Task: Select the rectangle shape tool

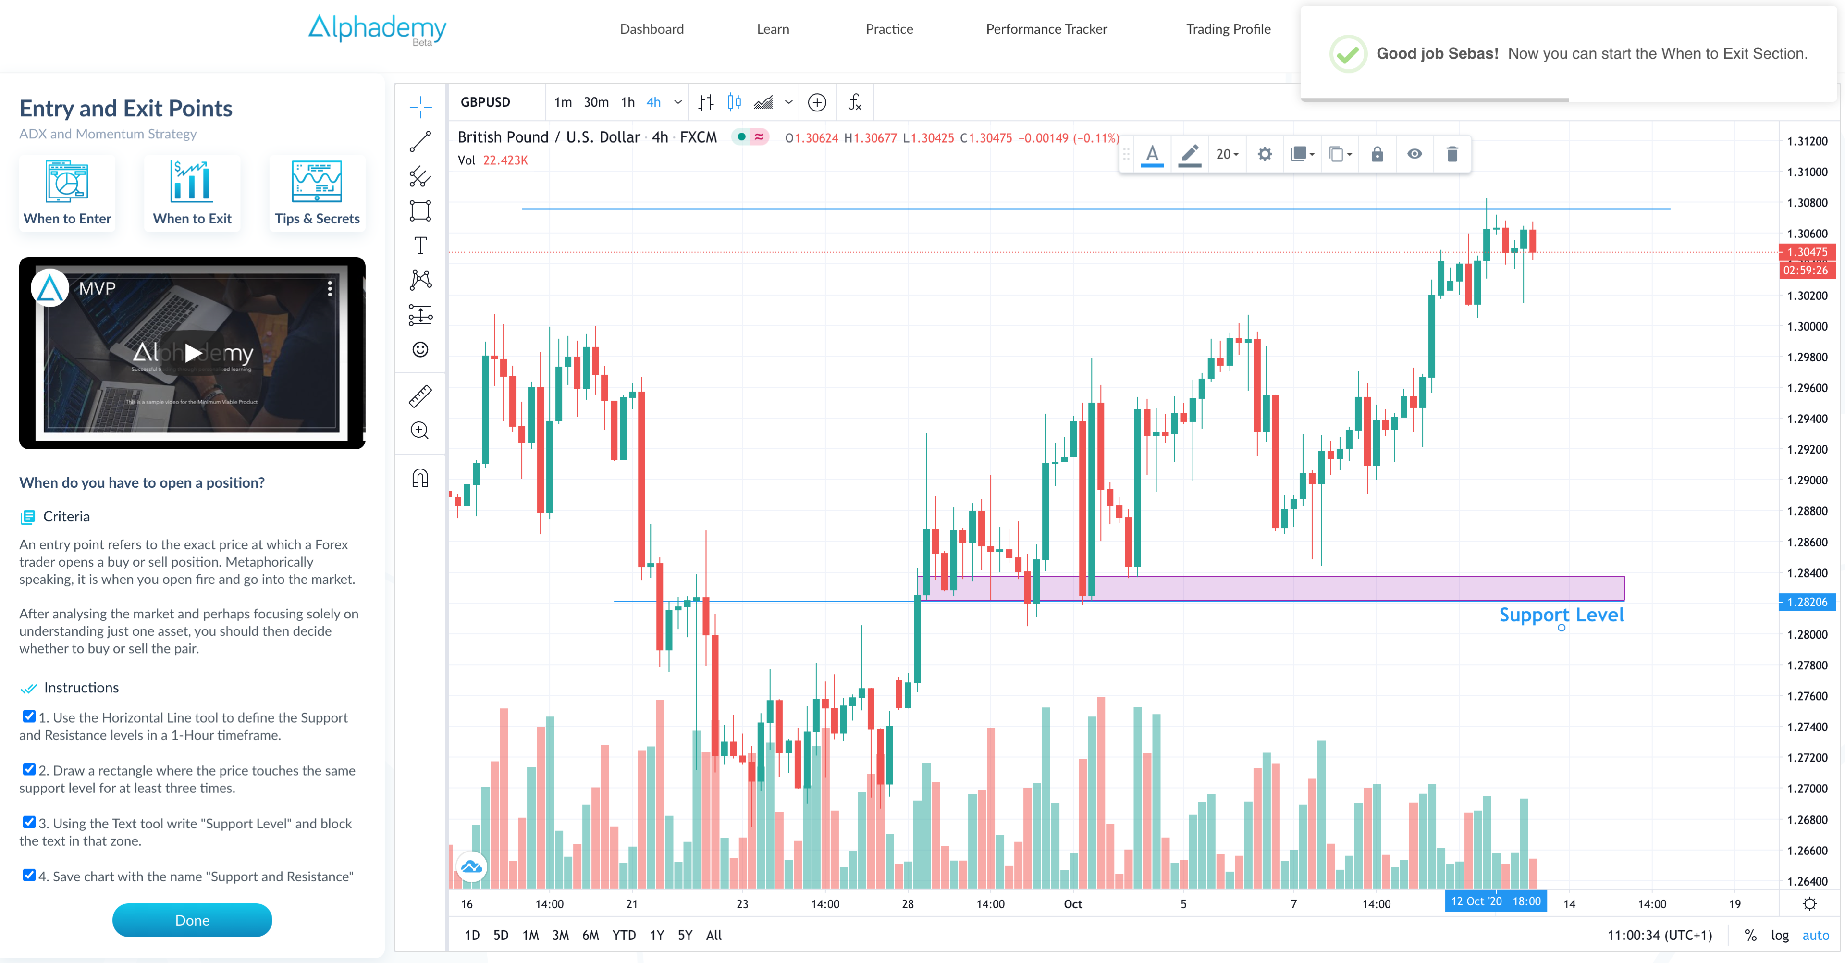Action: point(420,210)
